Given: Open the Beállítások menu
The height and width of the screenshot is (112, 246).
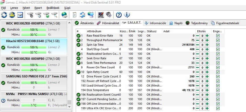Looking at the screenshot, I should pos(53,8).
